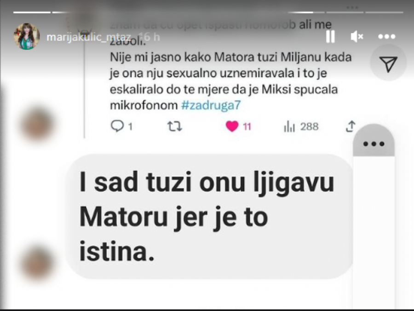This screenshot has height=311, width=414.
Task: Share story with paper plane icon
Action: pyautogui.click(x=388, y=64)
